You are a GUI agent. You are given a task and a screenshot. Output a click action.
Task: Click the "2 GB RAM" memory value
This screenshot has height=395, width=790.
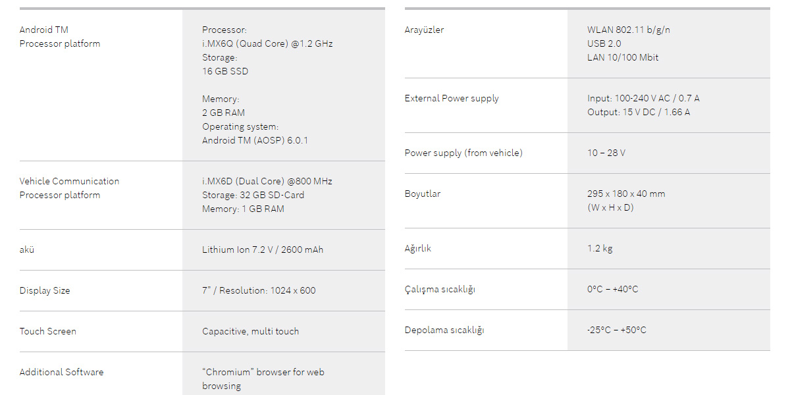[x=223, y=113]
